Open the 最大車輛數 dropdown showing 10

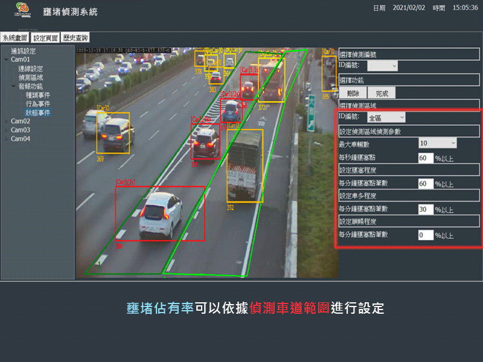click(438, 144)
